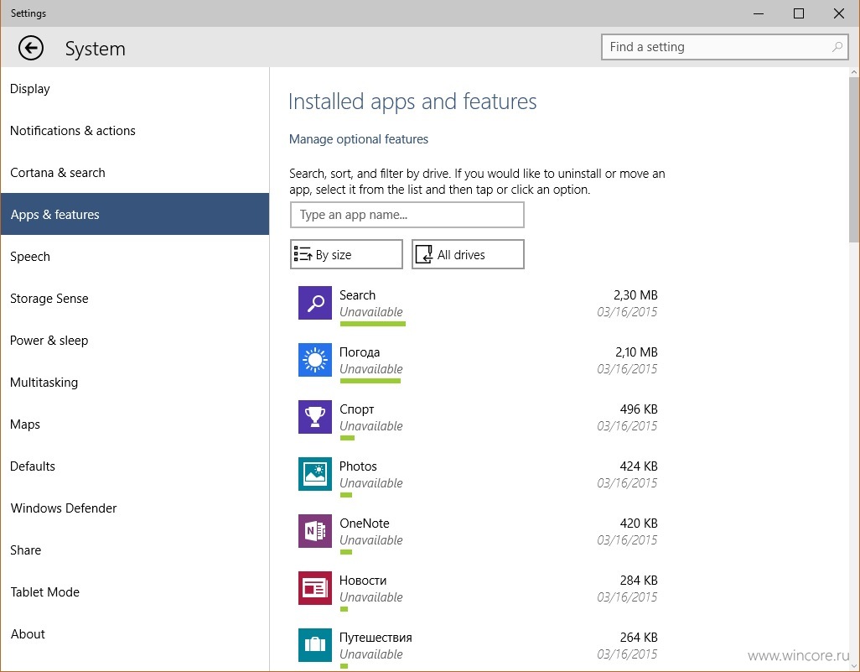Screen dimensions: 860x672
Task: Select the Погода app name
Action: [360, 352]
